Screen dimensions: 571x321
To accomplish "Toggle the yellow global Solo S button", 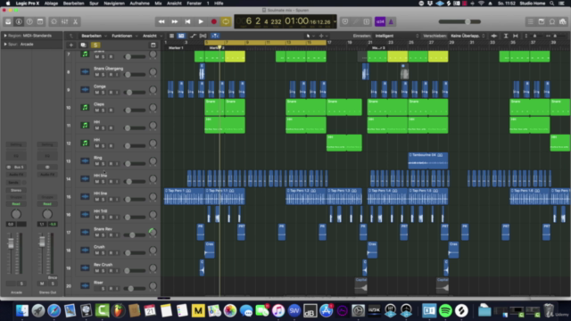I will 95,45.
